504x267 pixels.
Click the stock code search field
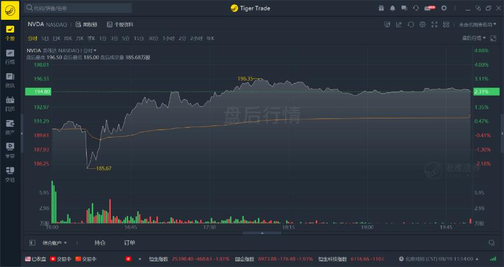click(x=81, y=8)
